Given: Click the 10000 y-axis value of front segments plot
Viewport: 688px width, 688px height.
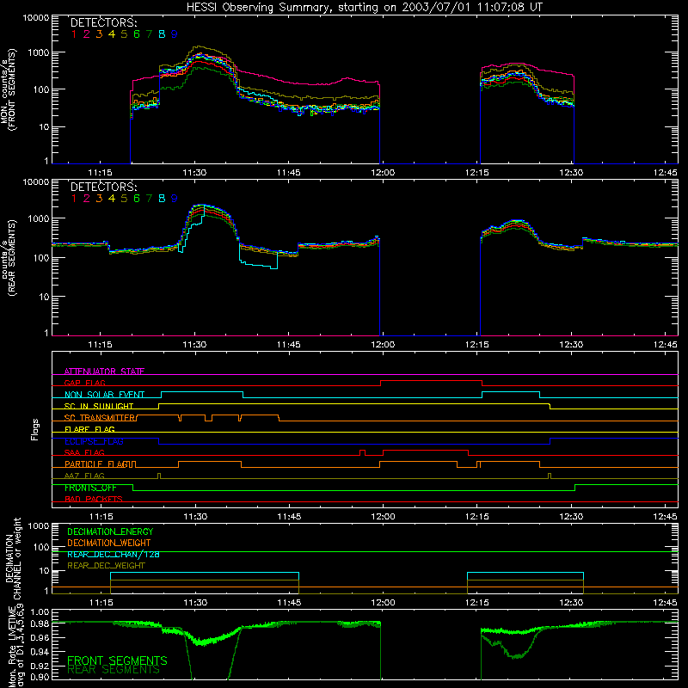Looking at the screenshot, I should click(36, 17).
